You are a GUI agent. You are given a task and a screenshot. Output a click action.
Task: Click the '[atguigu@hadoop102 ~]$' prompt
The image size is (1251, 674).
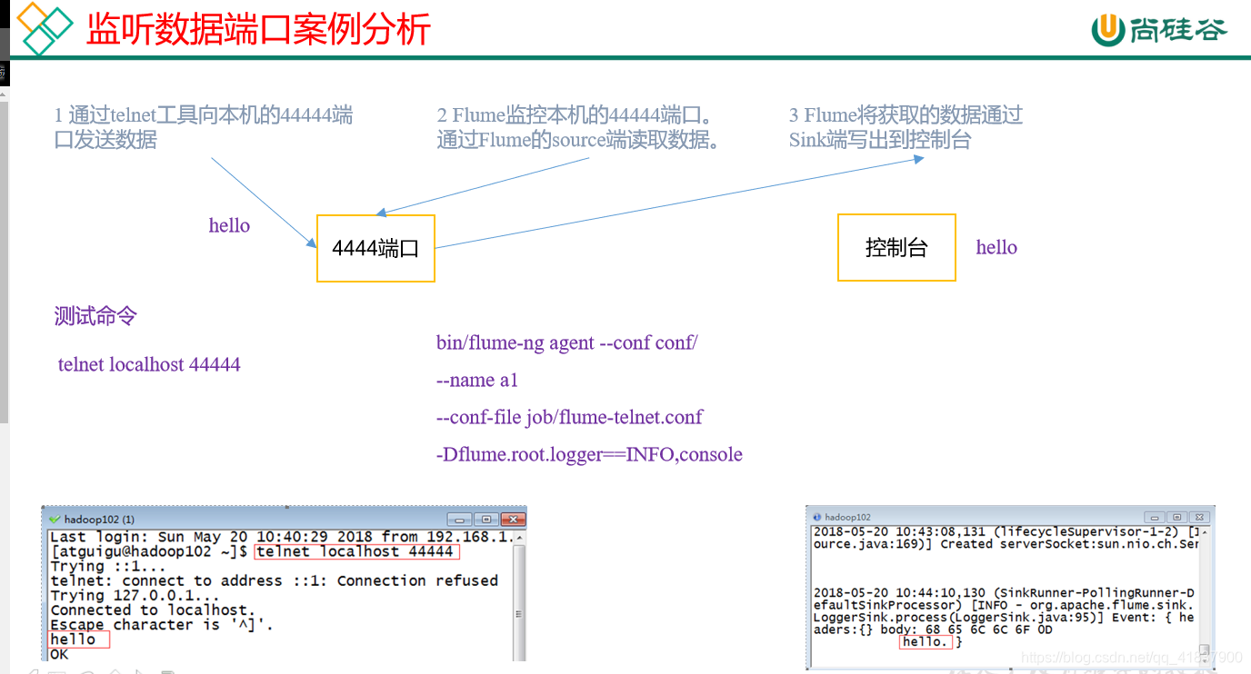(149, 551)
